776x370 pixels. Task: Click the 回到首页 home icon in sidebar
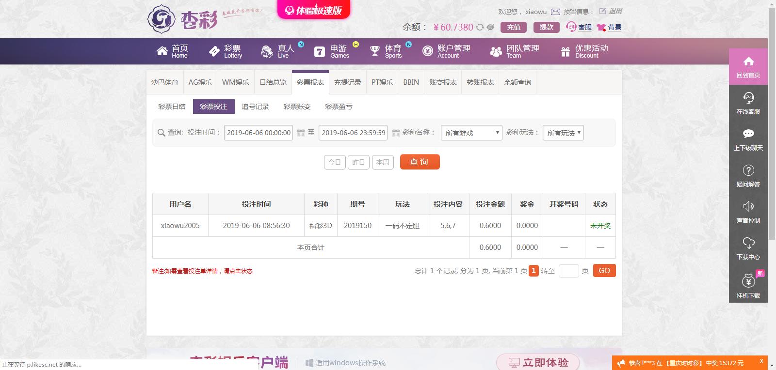pos(748,62)
